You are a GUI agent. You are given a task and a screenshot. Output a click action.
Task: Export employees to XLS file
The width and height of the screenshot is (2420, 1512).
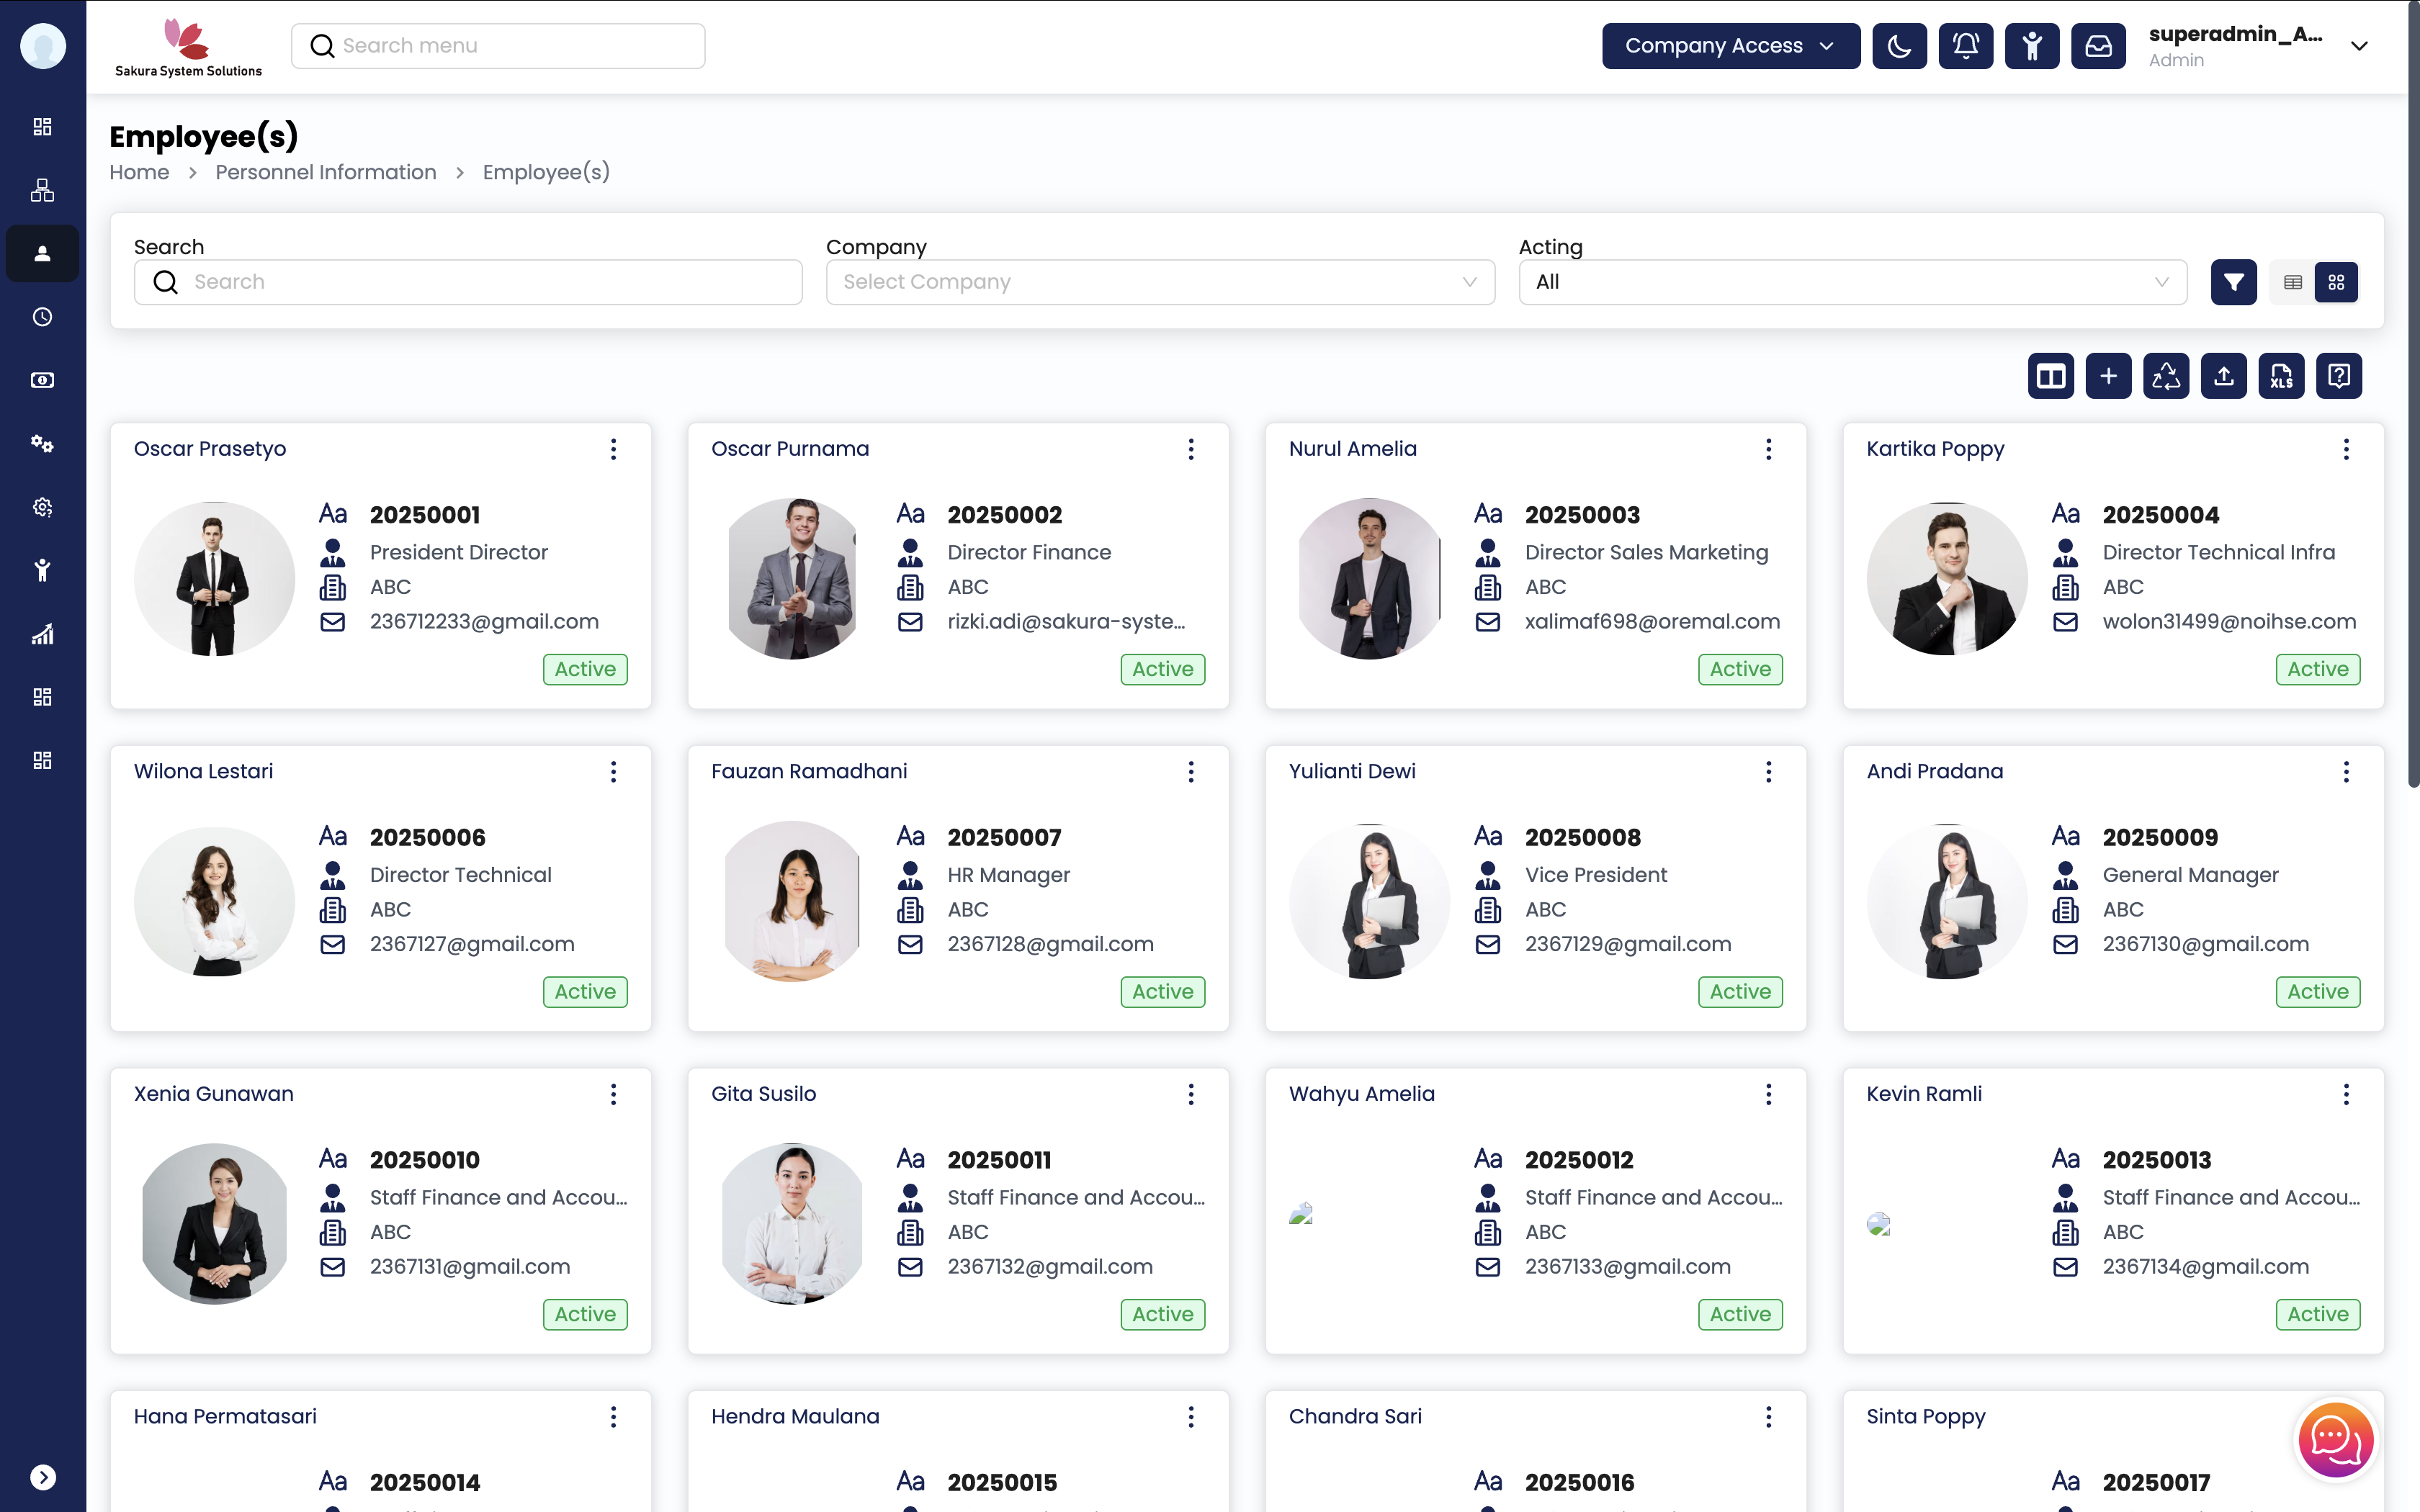pyautogui.click(x=2281, y=376)
